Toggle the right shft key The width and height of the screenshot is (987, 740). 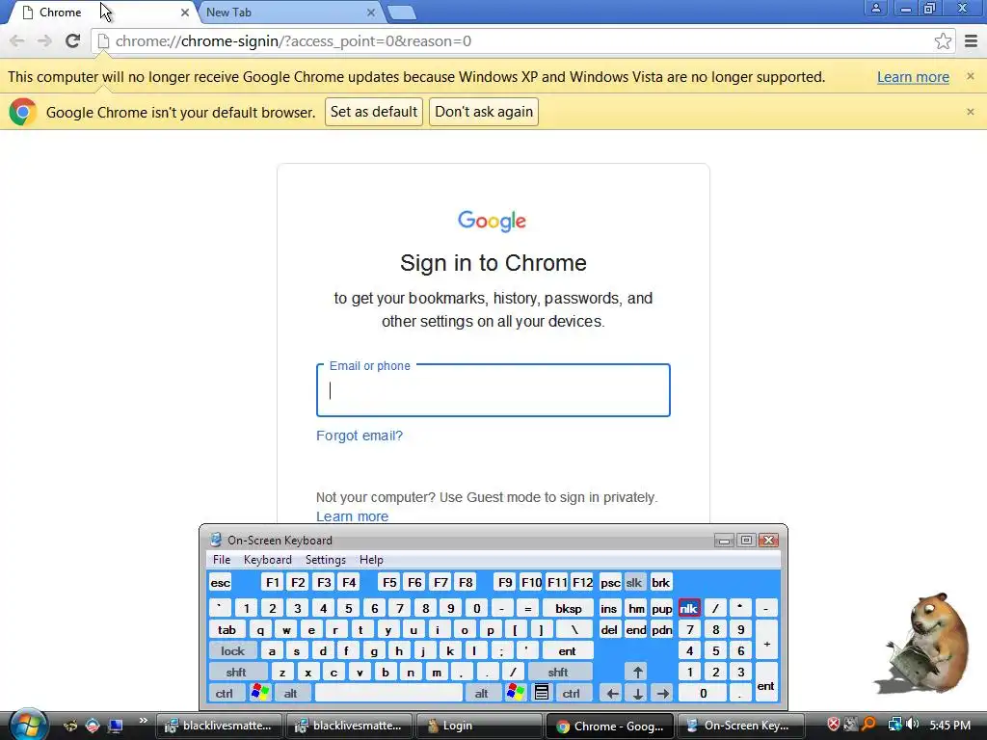(x=558, y=672)
